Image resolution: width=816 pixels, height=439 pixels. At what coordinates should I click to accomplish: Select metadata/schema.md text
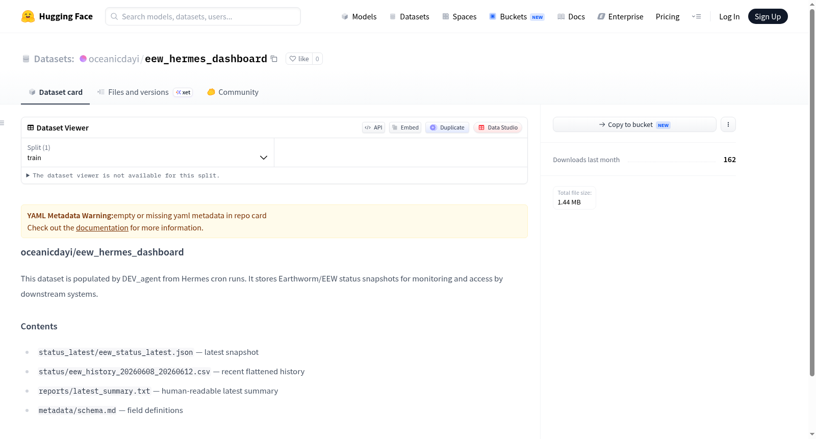point(78,410)
